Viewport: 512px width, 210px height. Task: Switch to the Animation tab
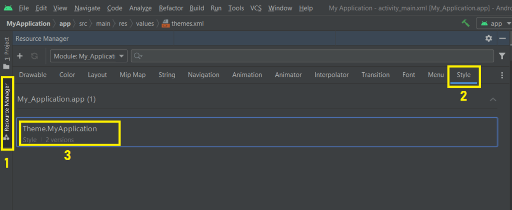(x=247, y=75)
